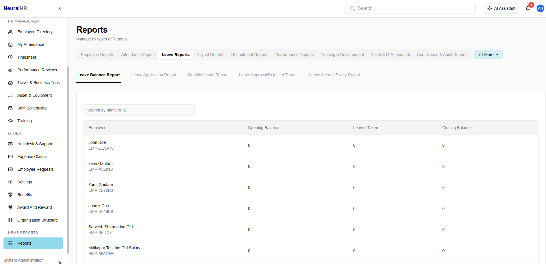Open Timesheet from the sidebar

coord(26,57)
